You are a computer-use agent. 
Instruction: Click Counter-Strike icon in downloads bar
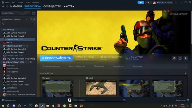point(70,100)
